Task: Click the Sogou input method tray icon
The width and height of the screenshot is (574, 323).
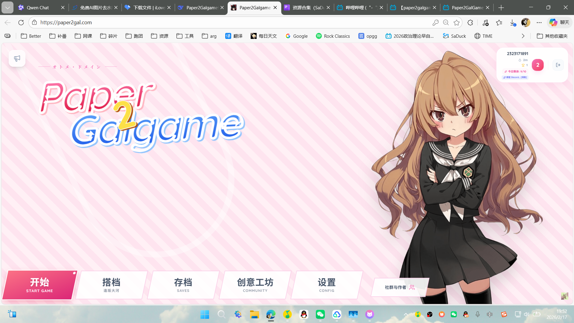Action: (x=504, y=314)
